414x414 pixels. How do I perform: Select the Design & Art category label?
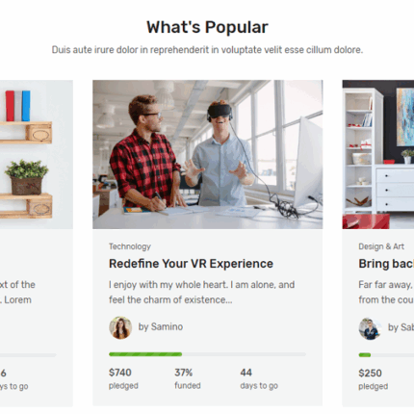381,246
